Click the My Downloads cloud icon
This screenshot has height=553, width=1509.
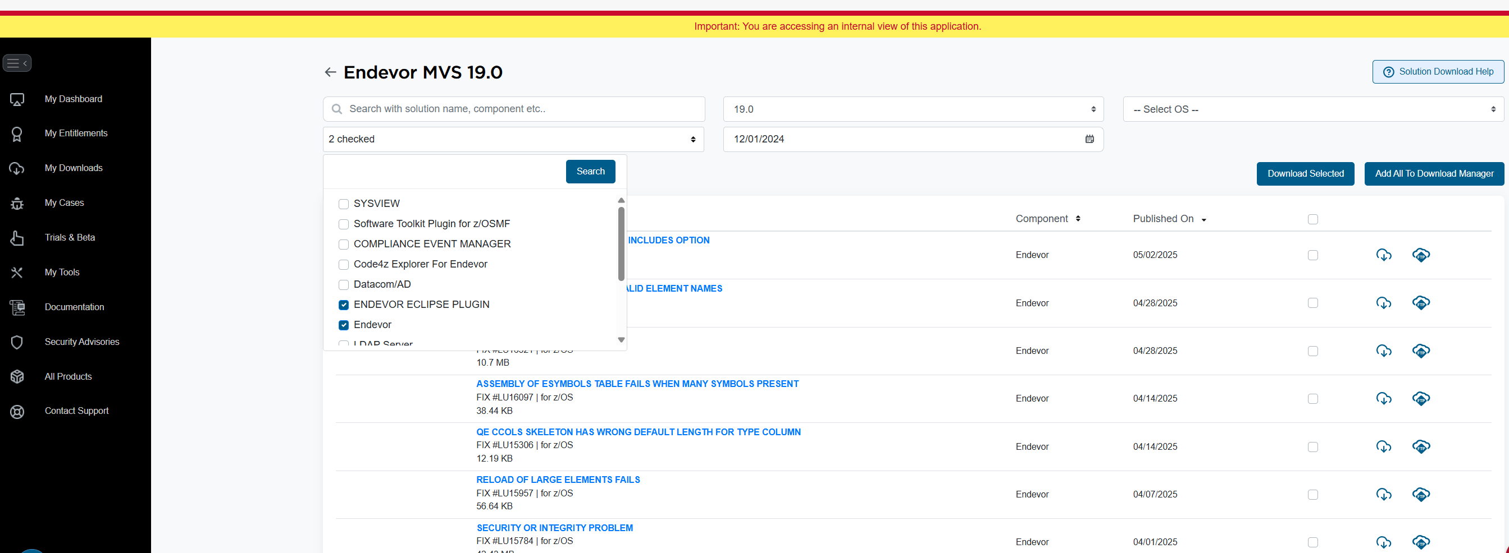pos(17,168)
